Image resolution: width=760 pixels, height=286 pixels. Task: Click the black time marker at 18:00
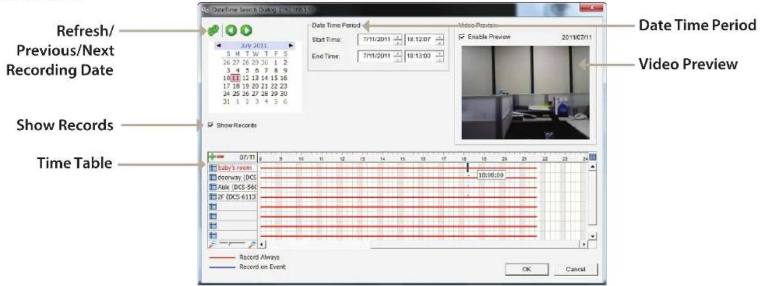click(x=467, y=168)
